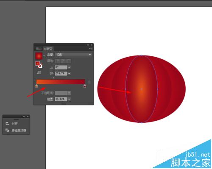
Task: Click the ellipse right anchor point
Action: pyautogui.click(x=158, y=89)
